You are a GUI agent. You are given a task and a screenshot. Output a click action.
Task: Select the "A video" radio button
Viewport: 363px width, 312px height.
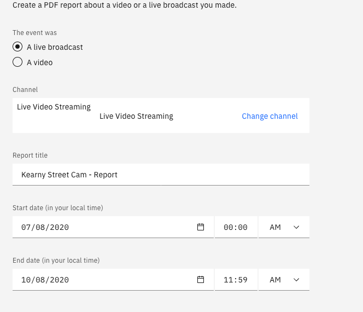(x=17, y=62)
